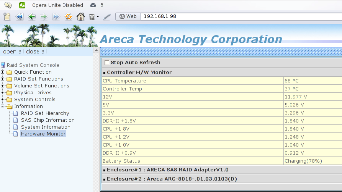Click the Hardware Monitor page icon
Screen dimensions: 342x192
(x=16, y=134)
